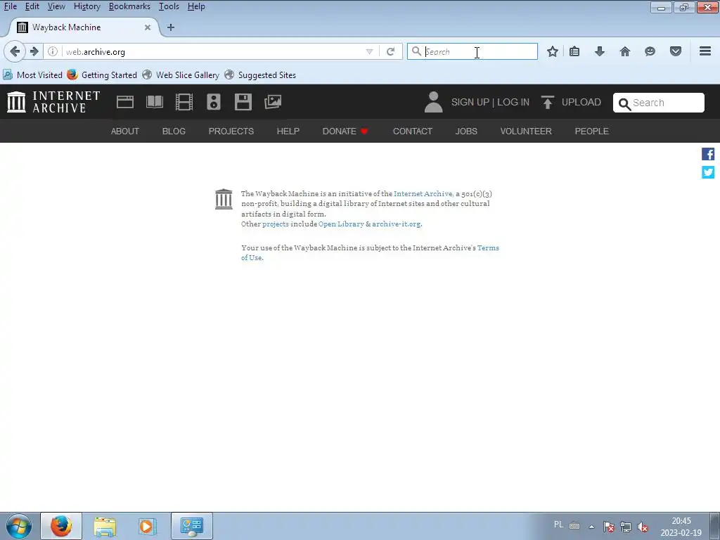This screenshot has height=540, width=720.
Task: Reload the page with the refresh icon
Action: click(391, 51)
